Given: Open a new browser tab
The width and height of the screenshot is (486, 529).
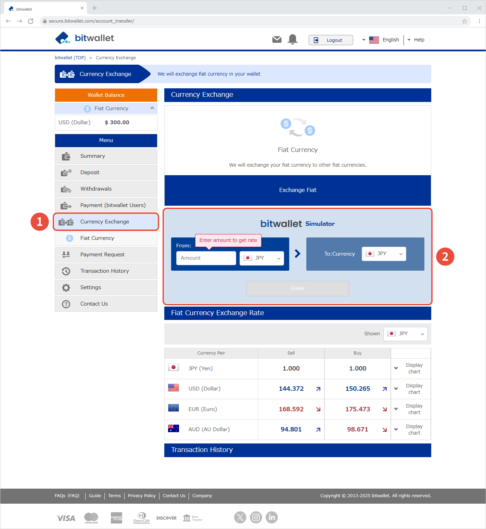Looking at the screenshot, I should pyautogui.click(x=94, y=8).
